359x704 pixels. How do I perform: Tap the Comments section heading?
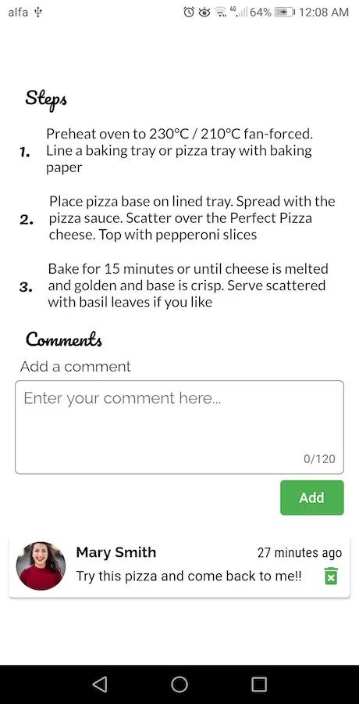tap(64, 339)
